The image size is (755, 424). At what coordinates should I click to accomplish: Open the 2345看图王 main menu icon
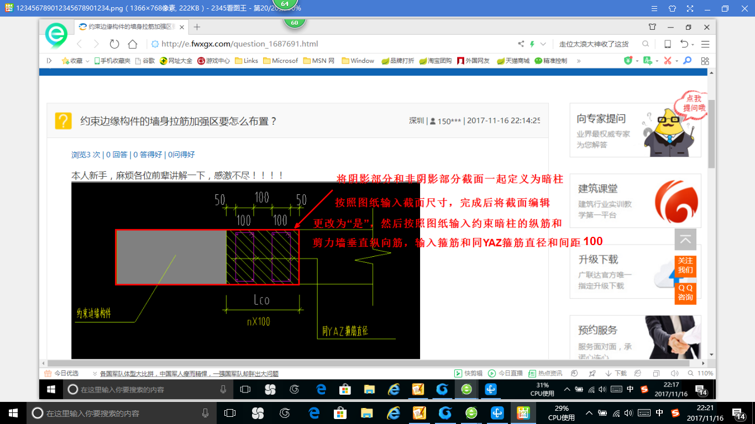pos(654,8)
